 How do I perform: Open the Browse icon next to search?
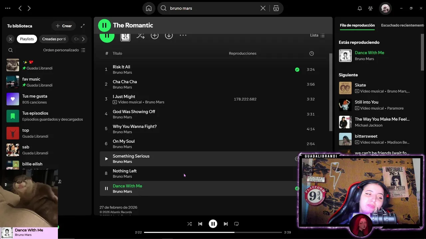point(276,8)
